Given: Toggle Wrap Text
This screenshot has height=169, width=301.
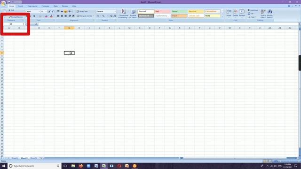Looking at the screenshot, I should point(82,11).
